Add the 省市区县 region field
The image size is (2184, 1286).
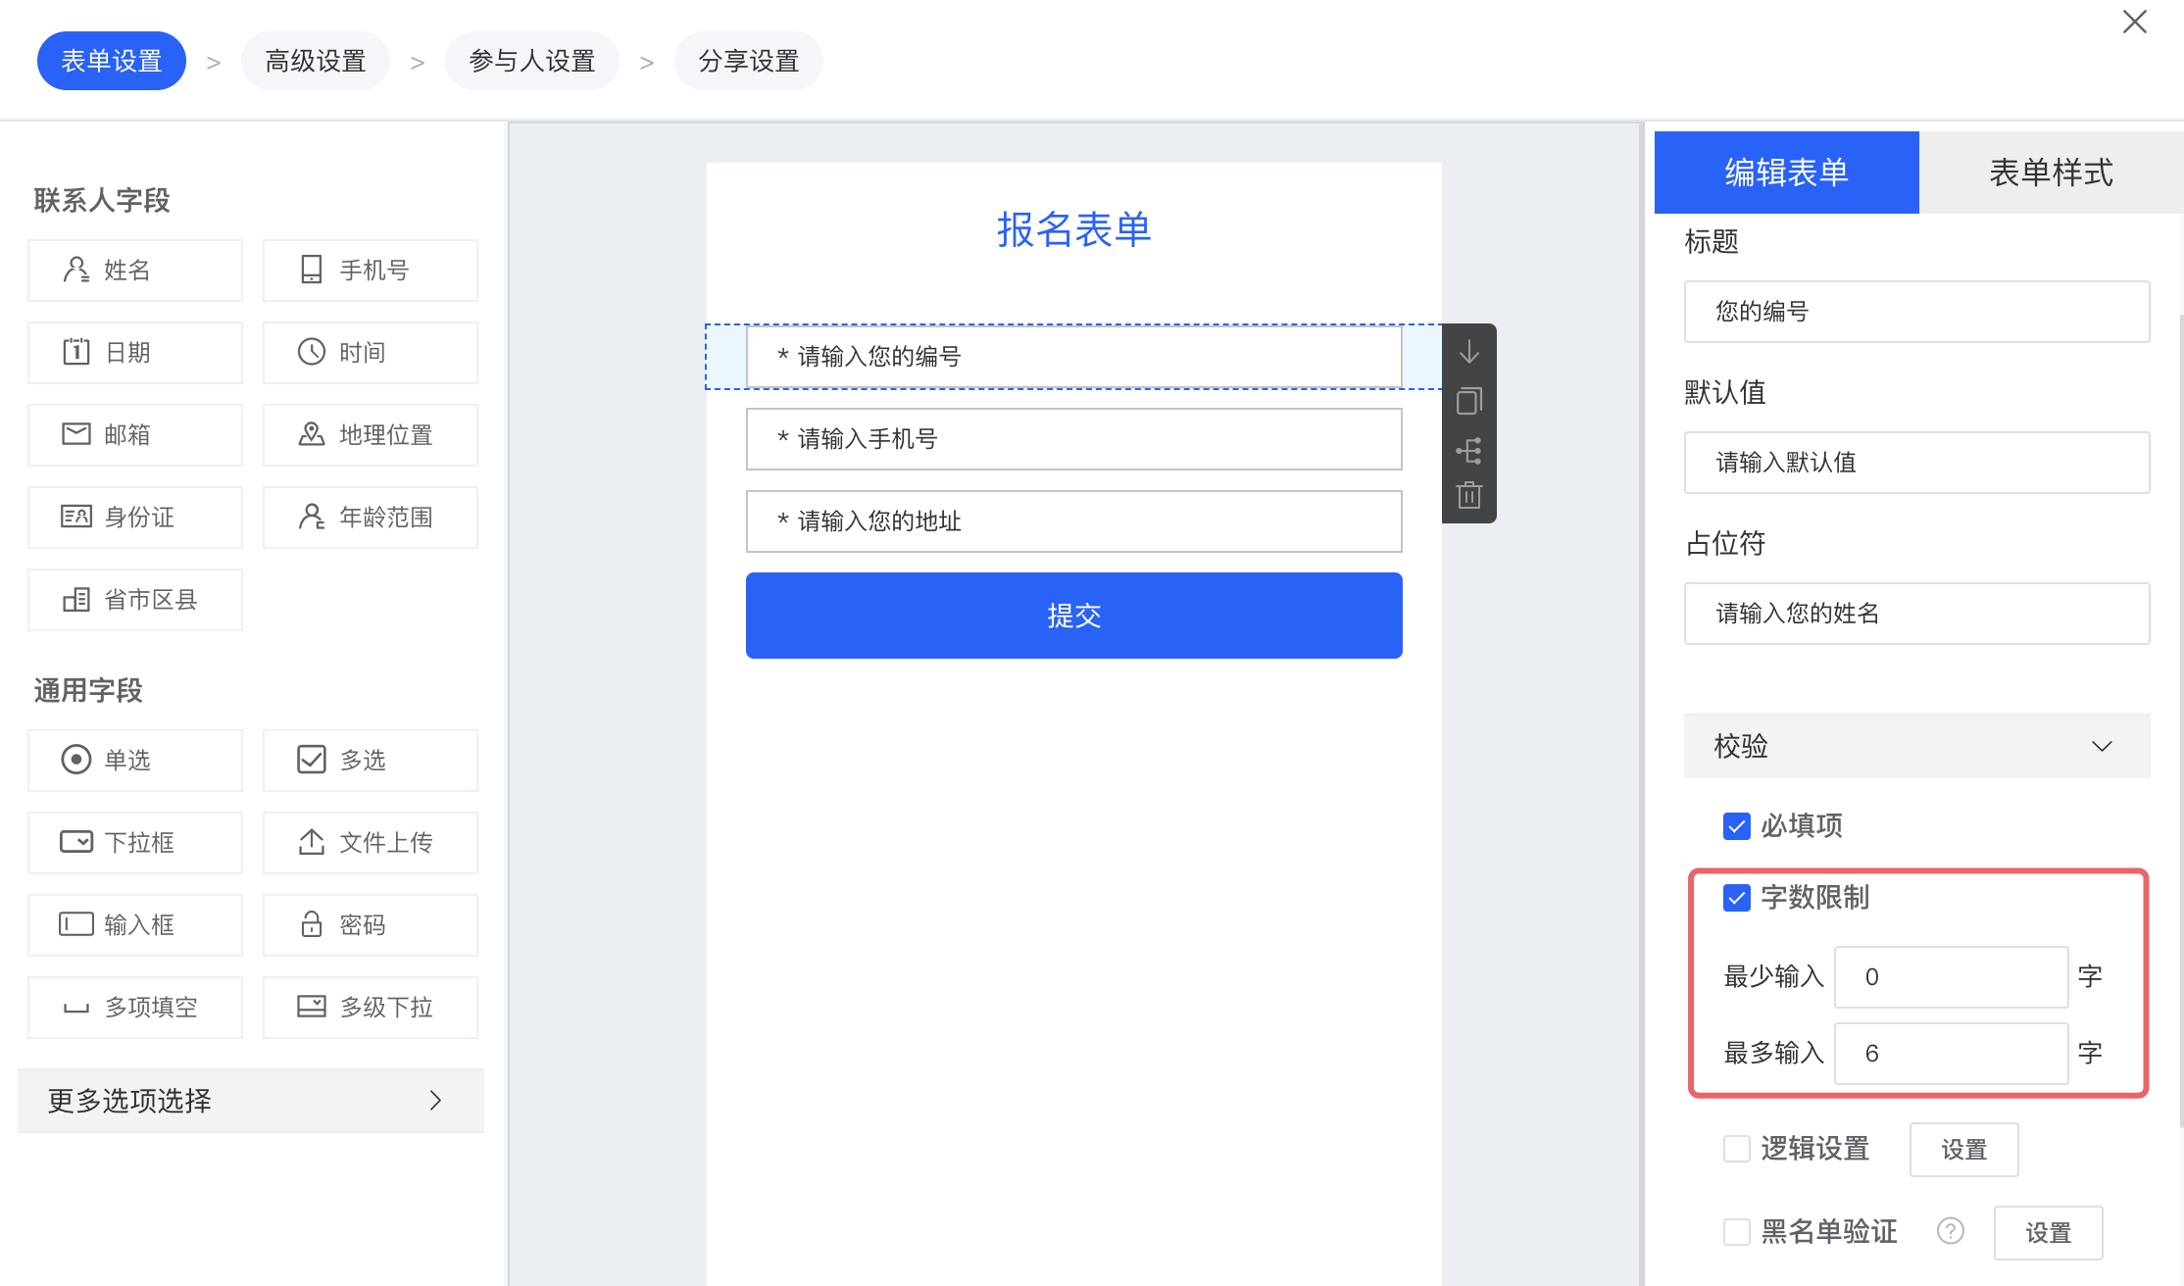point(135,600)
